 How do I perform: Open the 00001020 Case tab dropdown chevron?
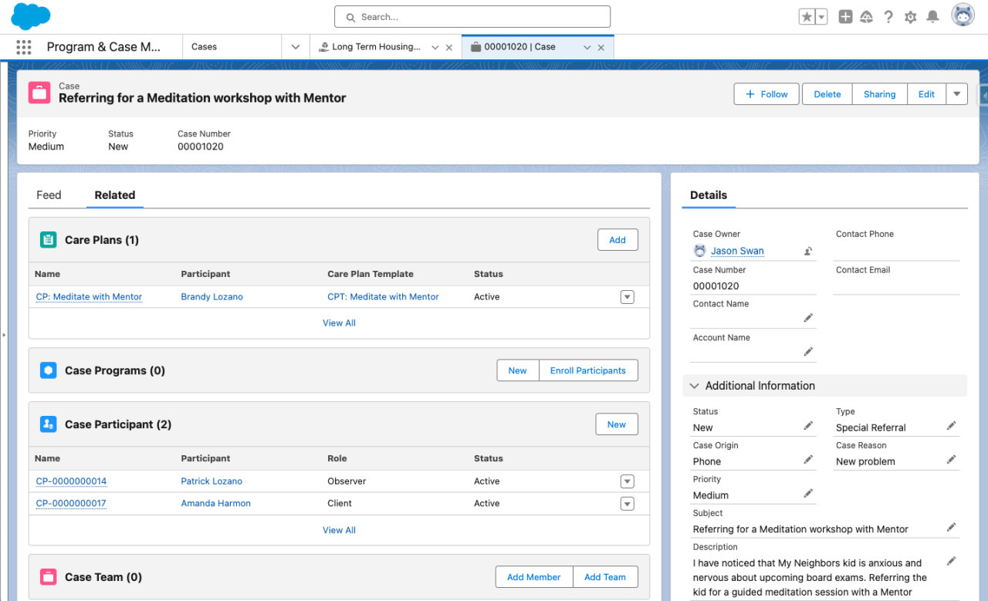587,47
